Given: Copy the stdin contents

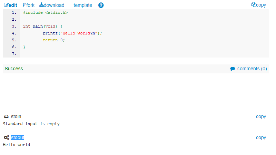Looking at the screenshot, I should 261,117.
